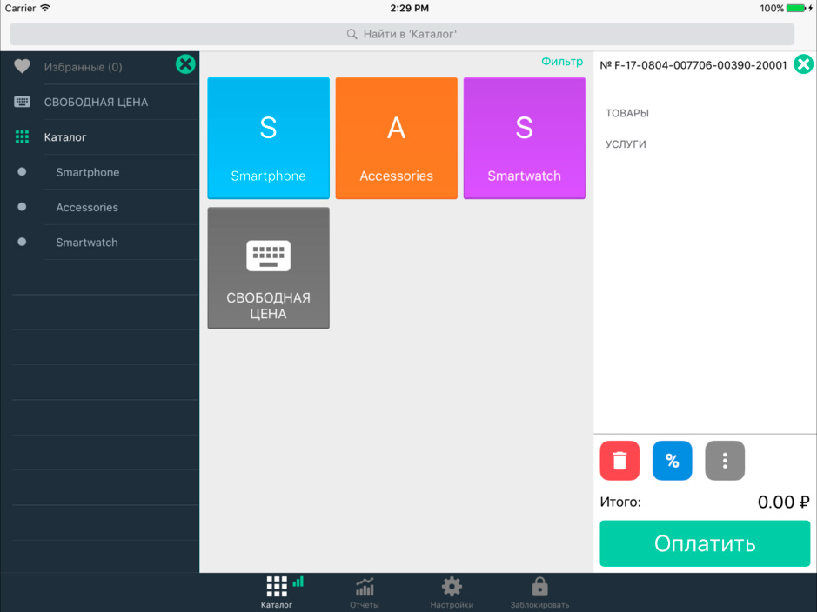Viewport: 817px width, 612px height.
Task: Select Accessories in the sidebar tree
Action: pos(87,208)
